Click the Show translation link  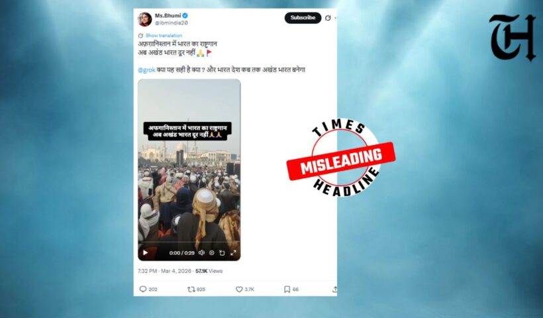164,35
